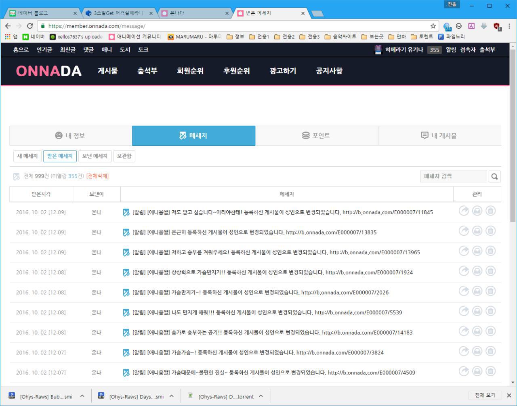Expand options for the Bub....smi download
This screenshot has width=517, height=406.
coord(82,396)
